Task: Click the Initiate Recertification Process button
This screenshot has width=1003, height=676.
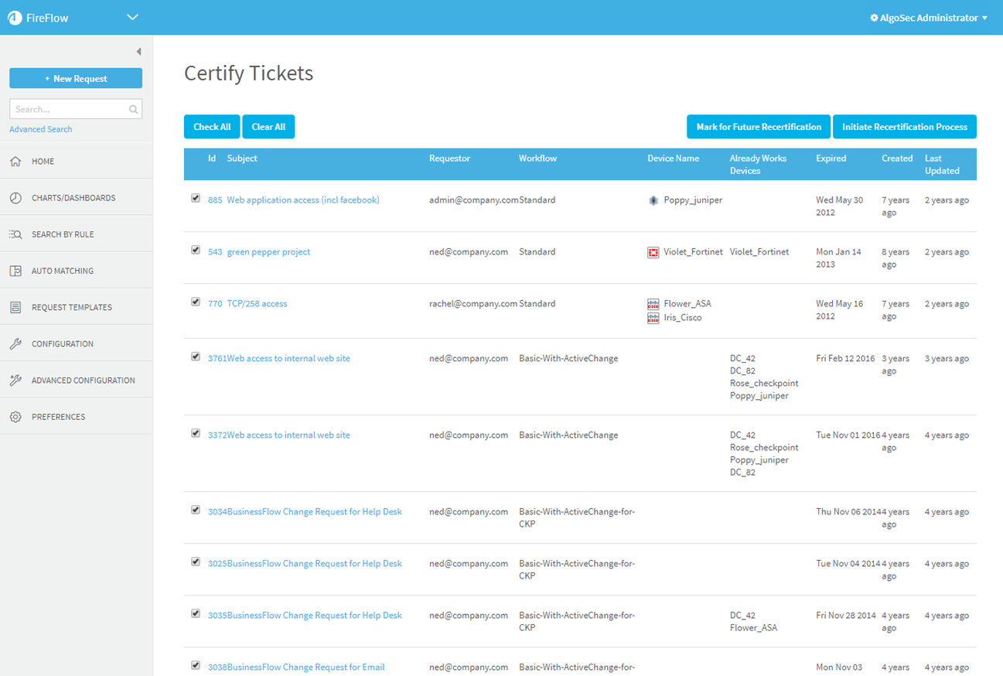Action: pos(904,127)
